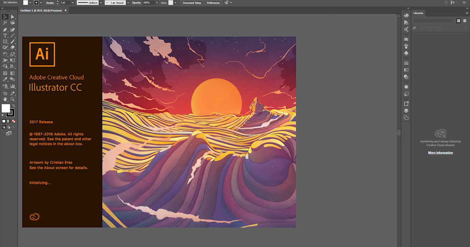The height and width of the screenshot is (247, 470).
Task: Switch Libraries to grid view
Action: pyautogui.click(x=459, y=21)
